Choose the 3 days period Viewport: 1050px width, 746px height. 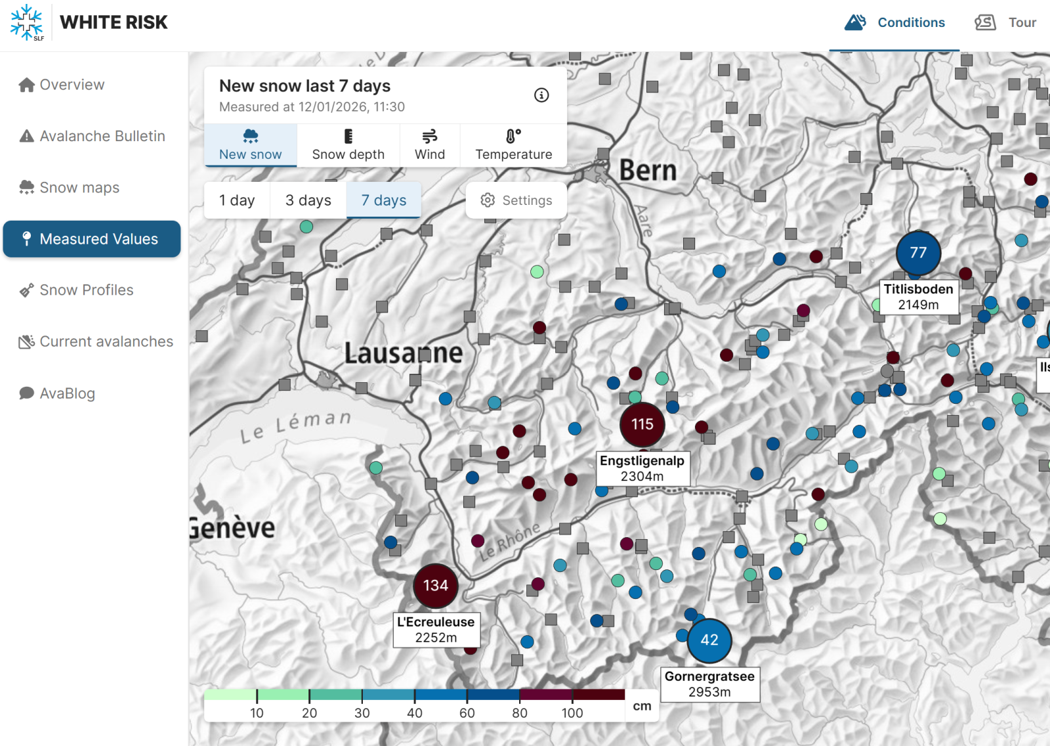click(308, 200)
